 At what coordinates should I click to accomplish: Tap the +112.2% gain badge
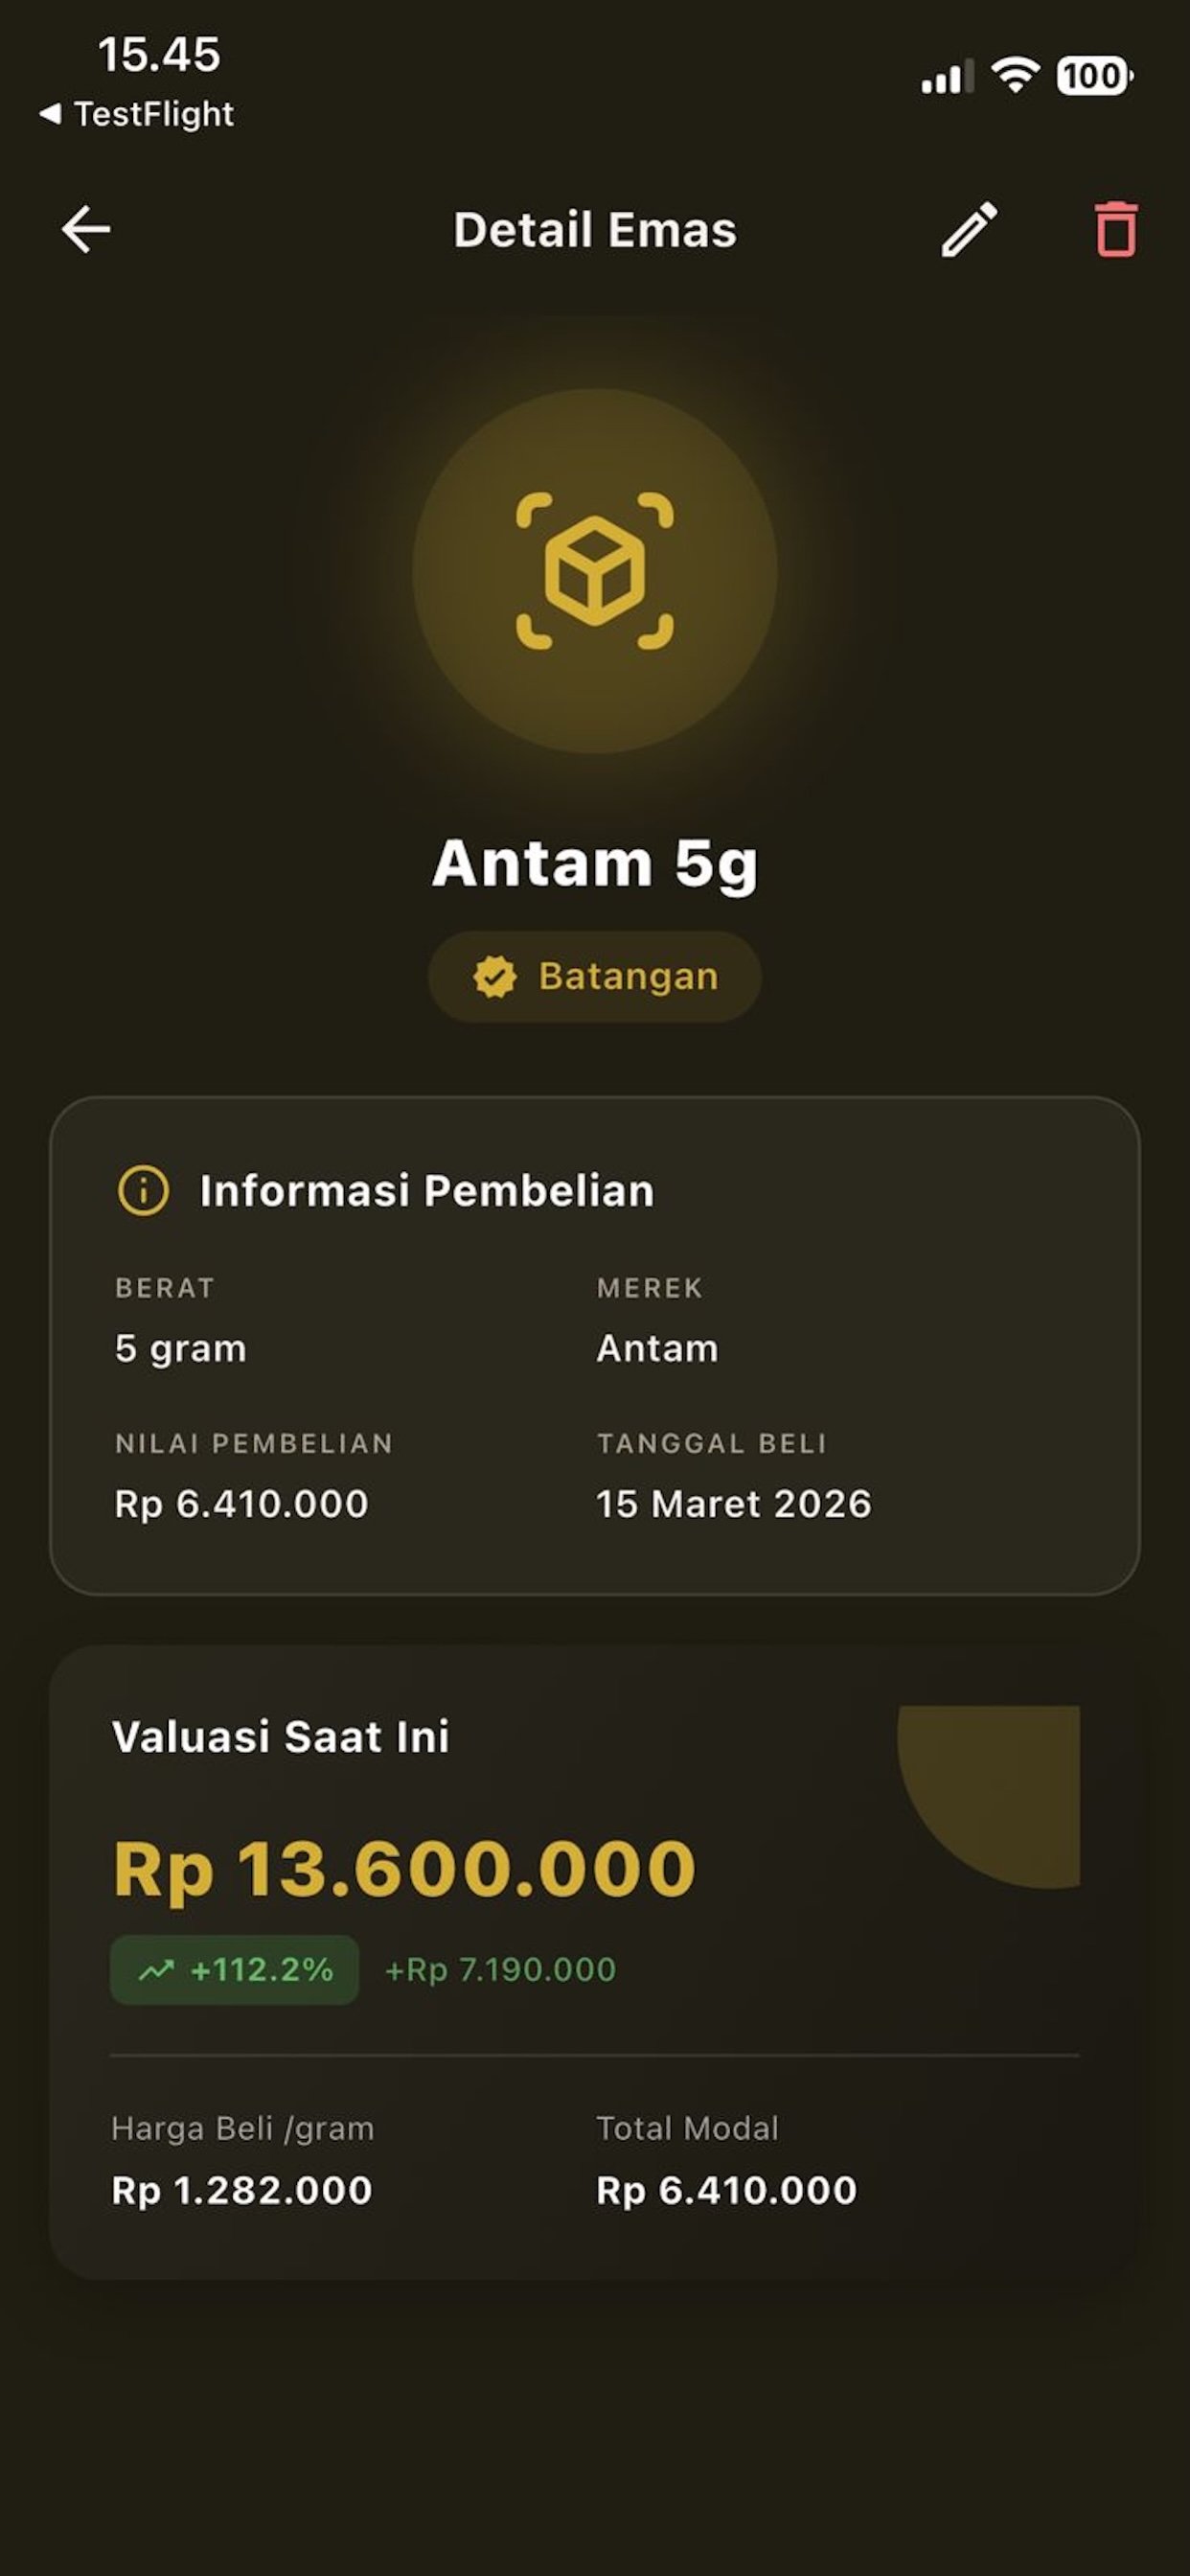pyautogui.click(x=234, y=1970)
